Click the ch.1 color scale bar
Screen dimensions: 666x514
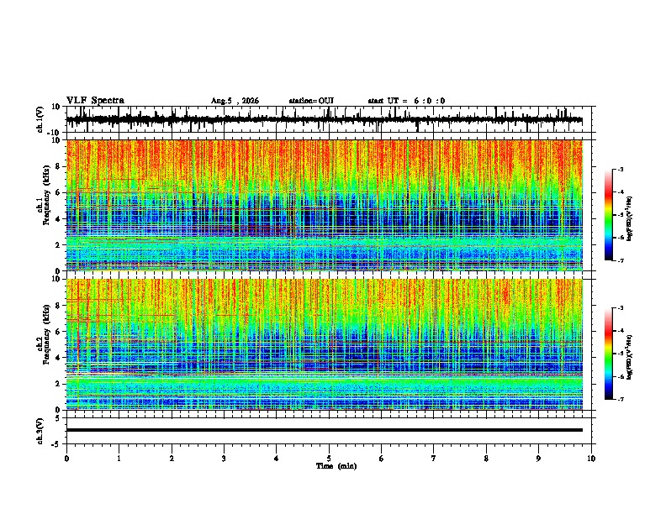[x=609, y=215]
